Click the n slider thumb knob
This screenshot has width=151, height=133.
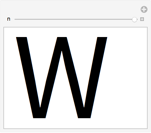134,19
